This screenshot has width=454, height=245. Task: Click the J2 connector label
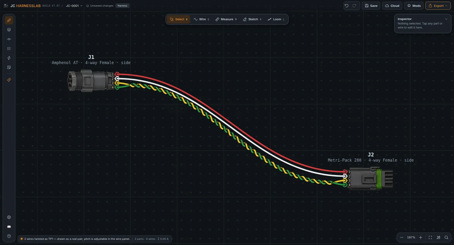[371, 155]
